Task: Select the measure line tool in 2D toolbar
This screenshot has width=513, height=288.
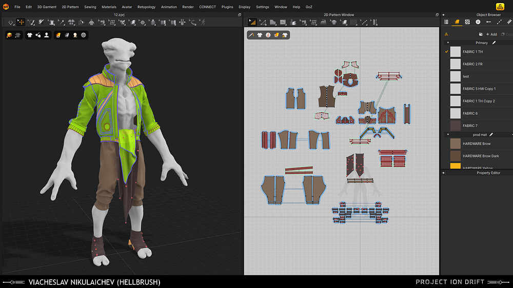Action: click(x=364, y=22)
